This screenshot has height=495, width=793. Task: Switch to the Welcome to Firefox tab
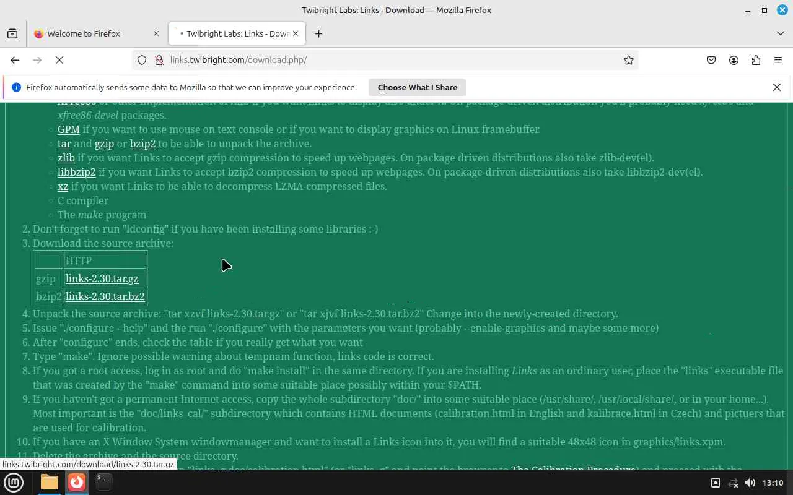tap(96, 33)
